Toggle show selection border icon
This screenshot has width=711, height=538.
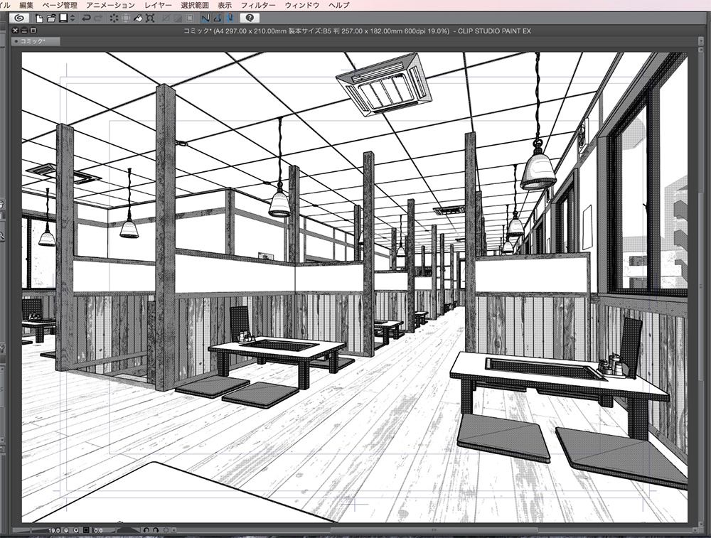click(x=191, y=18)
